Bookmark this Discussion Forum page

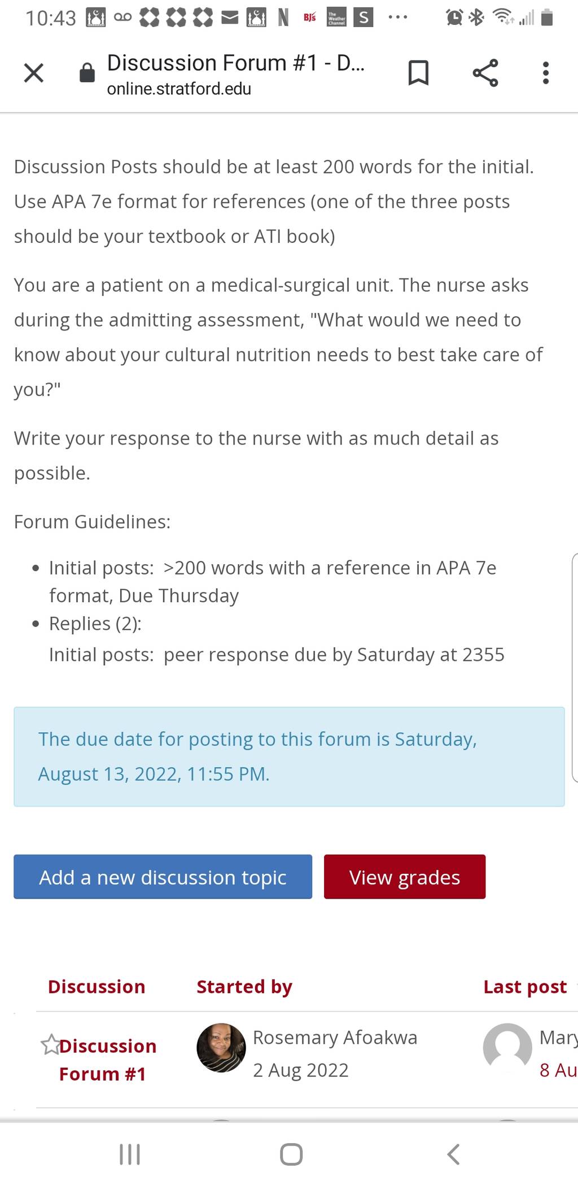tap(418, 73)
